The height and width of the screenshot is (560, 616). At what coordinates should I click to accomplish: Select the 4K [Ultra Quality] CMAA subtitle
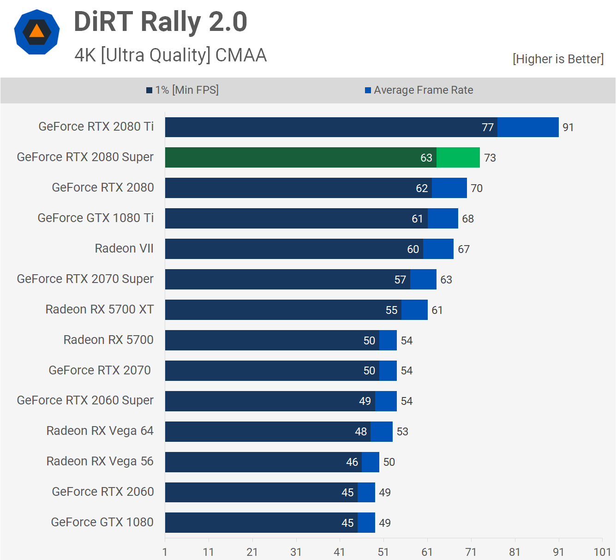tap(170, 55)
